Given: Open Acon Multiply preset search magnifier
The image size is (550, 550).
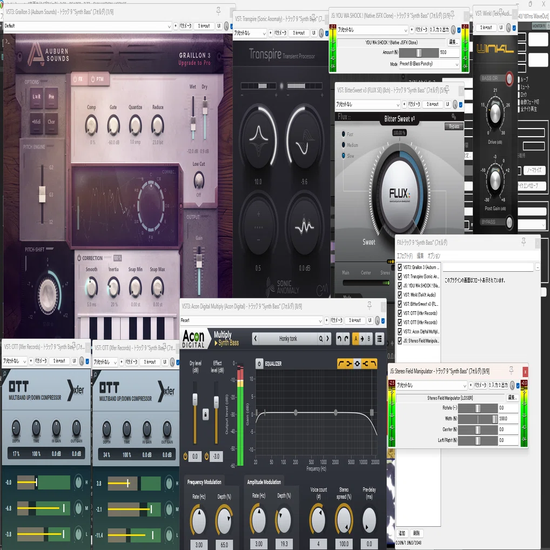Looking at the screenshot, I should pos(320,339).
